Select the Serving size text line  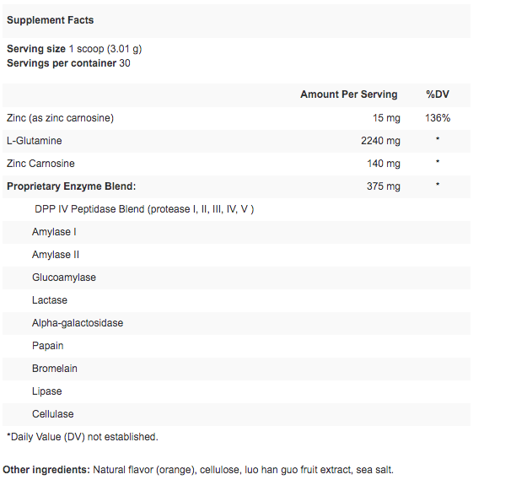74,49
